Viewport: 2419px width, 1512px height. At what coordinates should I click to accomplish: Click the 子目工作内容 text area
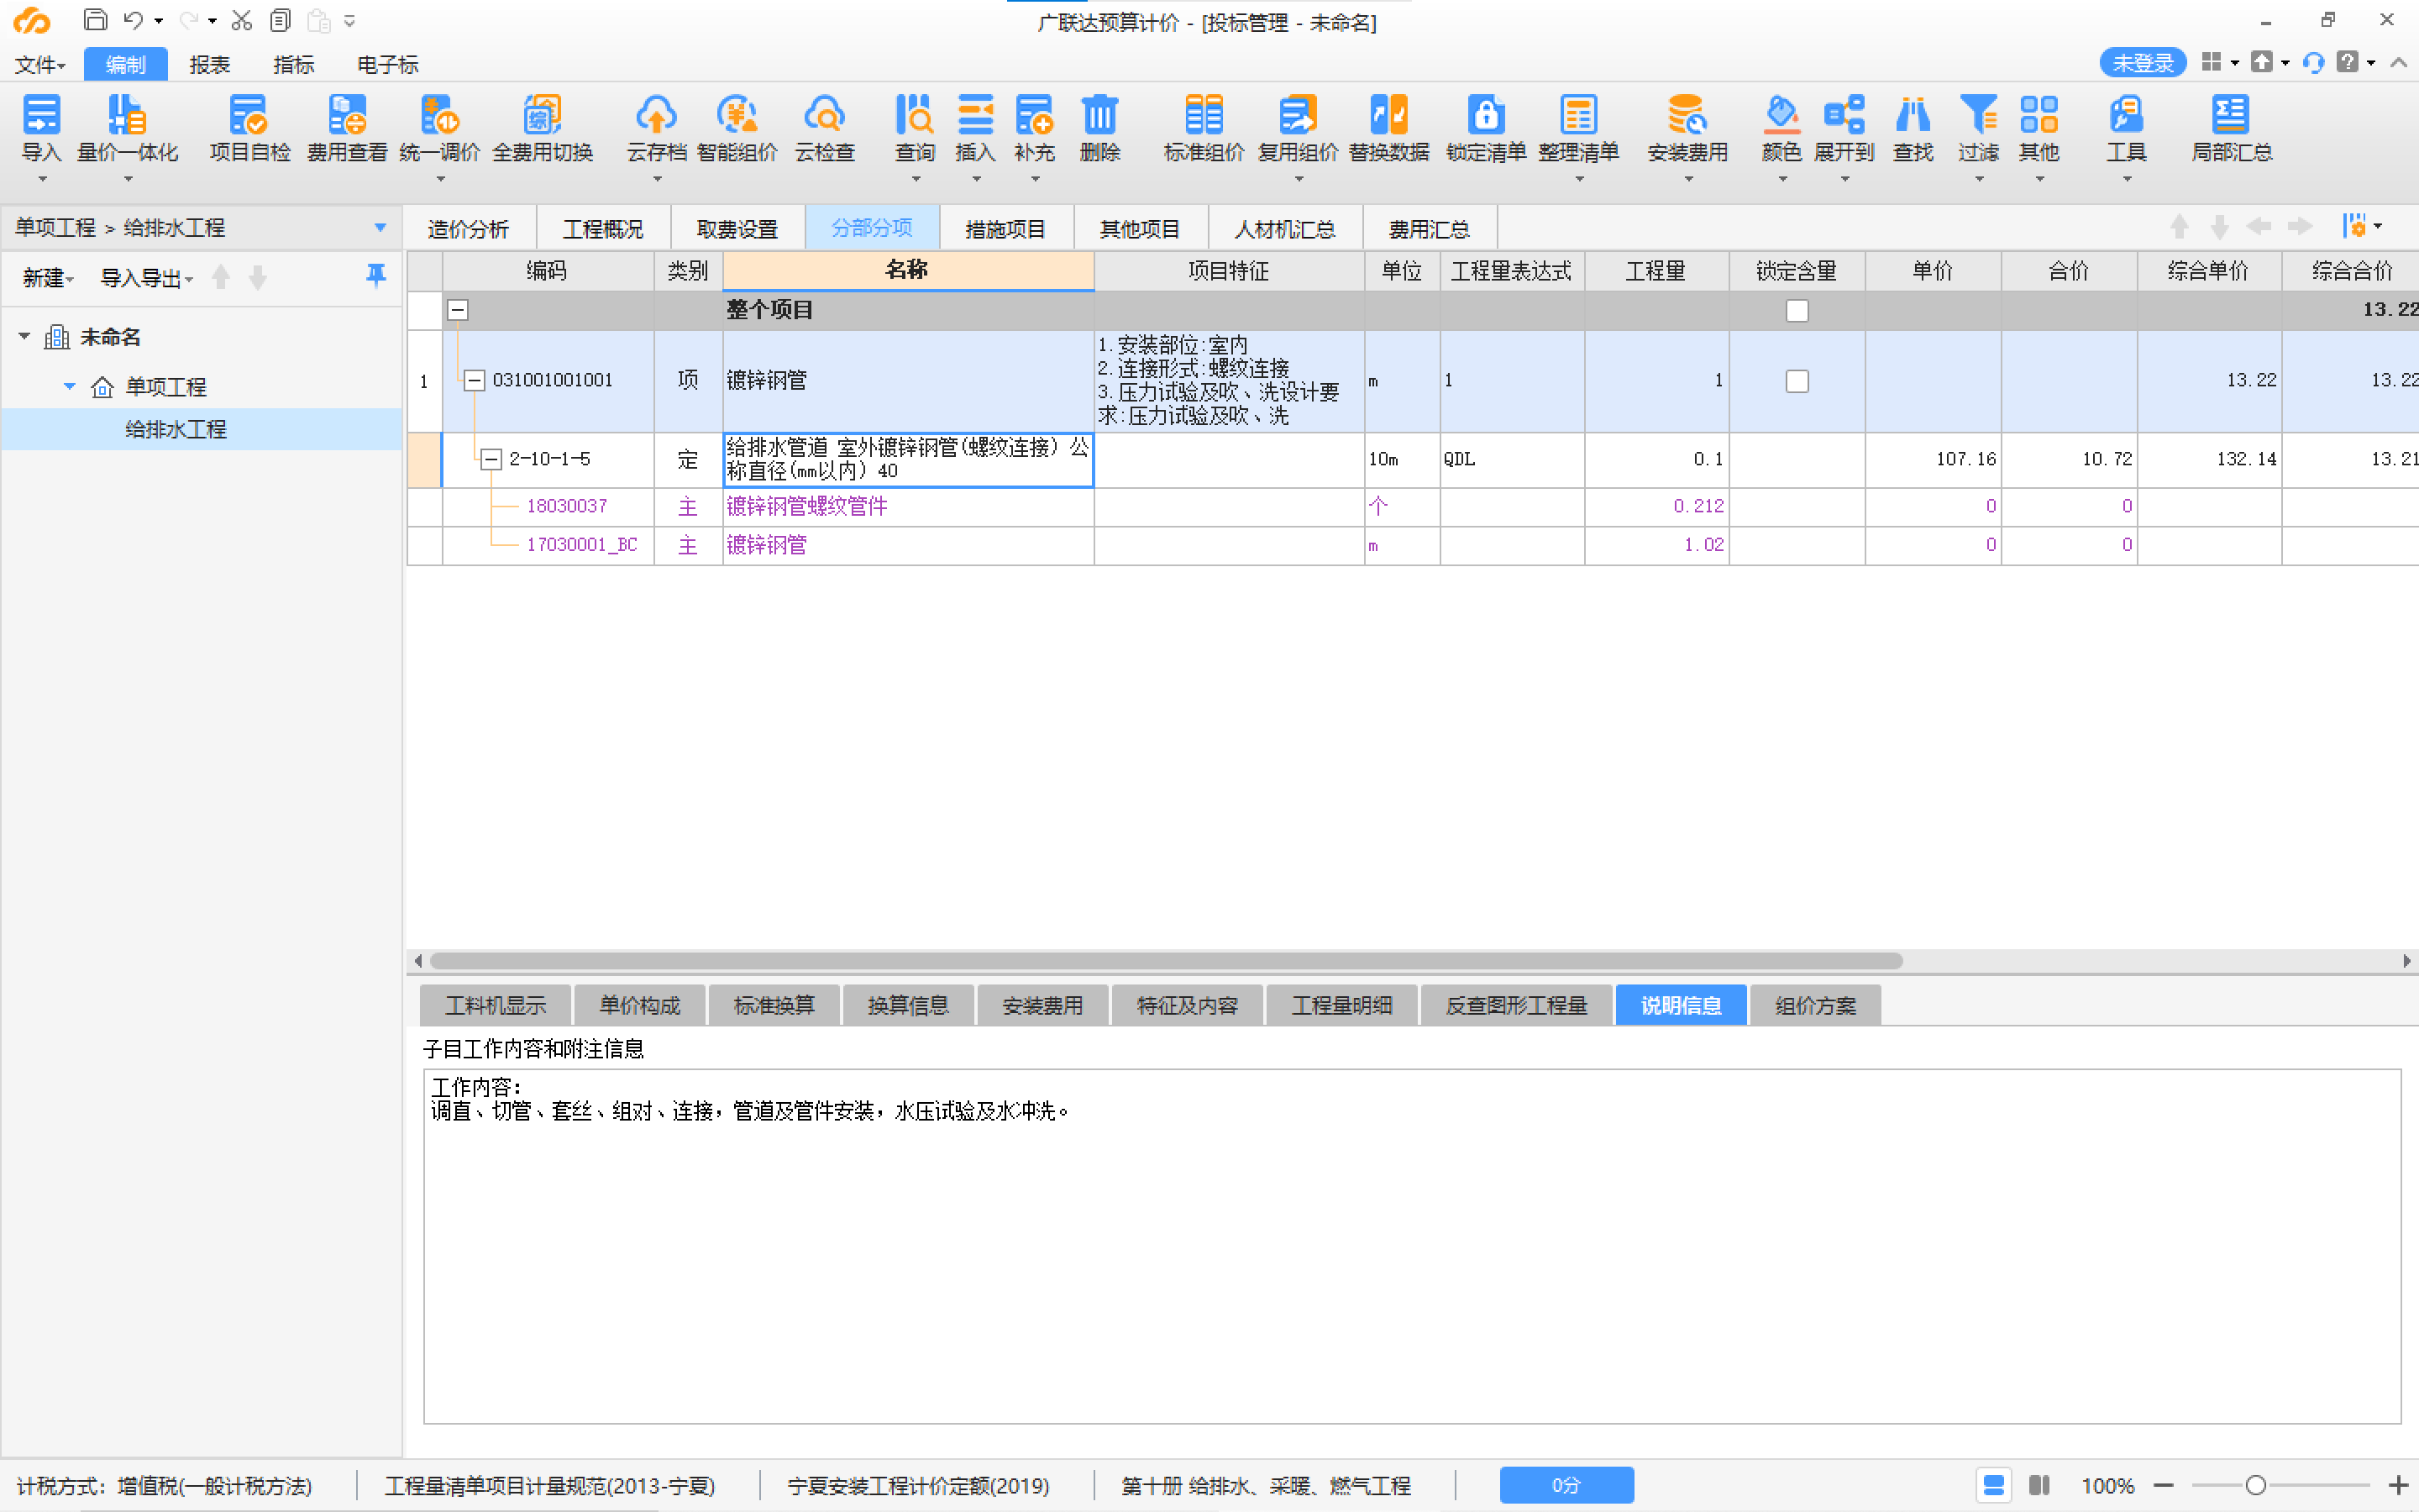tap(1411, 1246)
